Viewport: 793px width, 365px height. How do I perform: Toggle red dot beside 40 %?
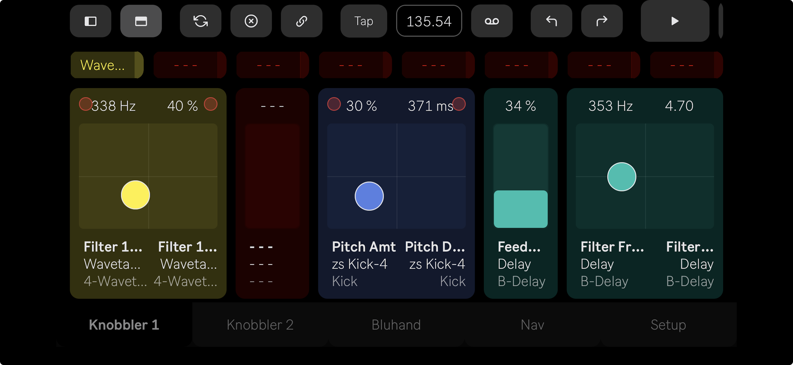[210, 104]
